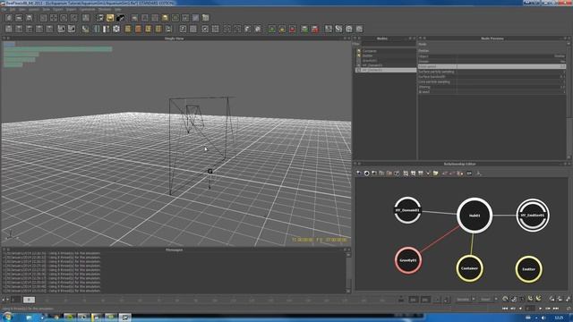Click the Surface particle sampling parameter
The width and height of the screenshot is (573, 322).
click(492, 72)
